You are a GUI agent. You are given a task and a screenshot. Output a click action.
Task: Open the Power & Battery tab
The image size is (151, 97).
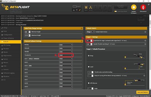click(11, 38)
